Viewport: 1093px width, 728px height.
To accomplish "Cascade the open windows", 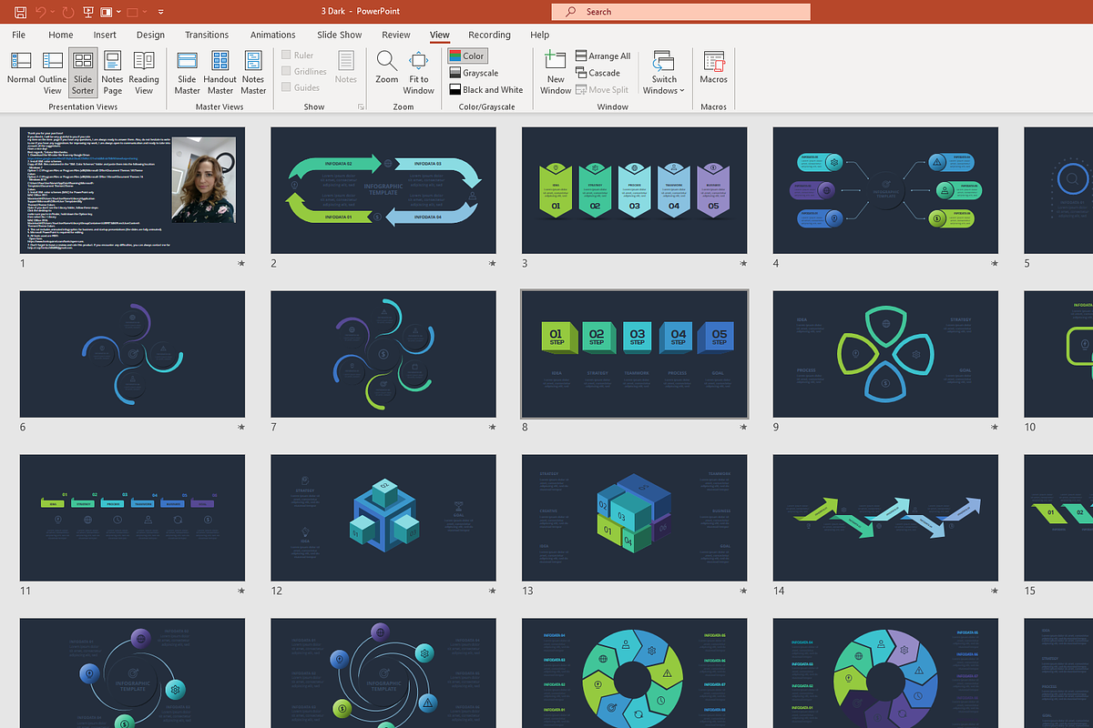I will [x=598, y=73].
